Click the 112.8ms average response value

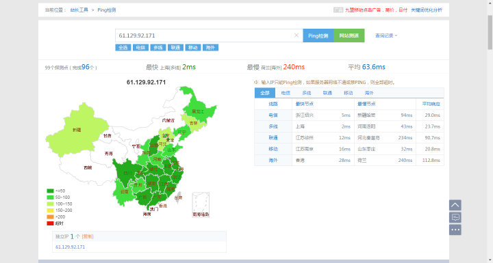[x=431, y=161]
